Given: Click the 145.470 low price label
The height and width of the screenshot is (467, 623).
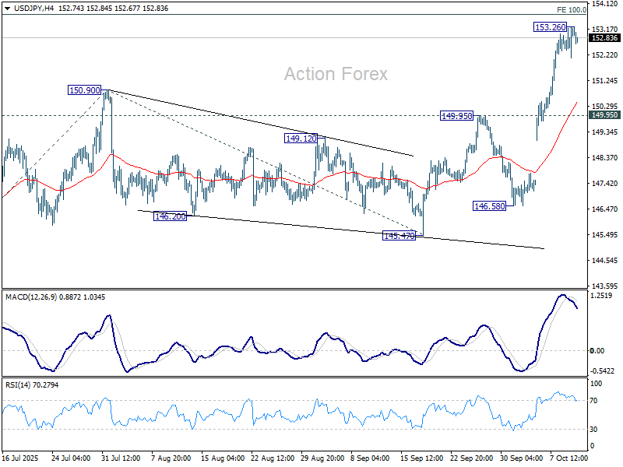Looking at the screenshot, I should point(399,236).
